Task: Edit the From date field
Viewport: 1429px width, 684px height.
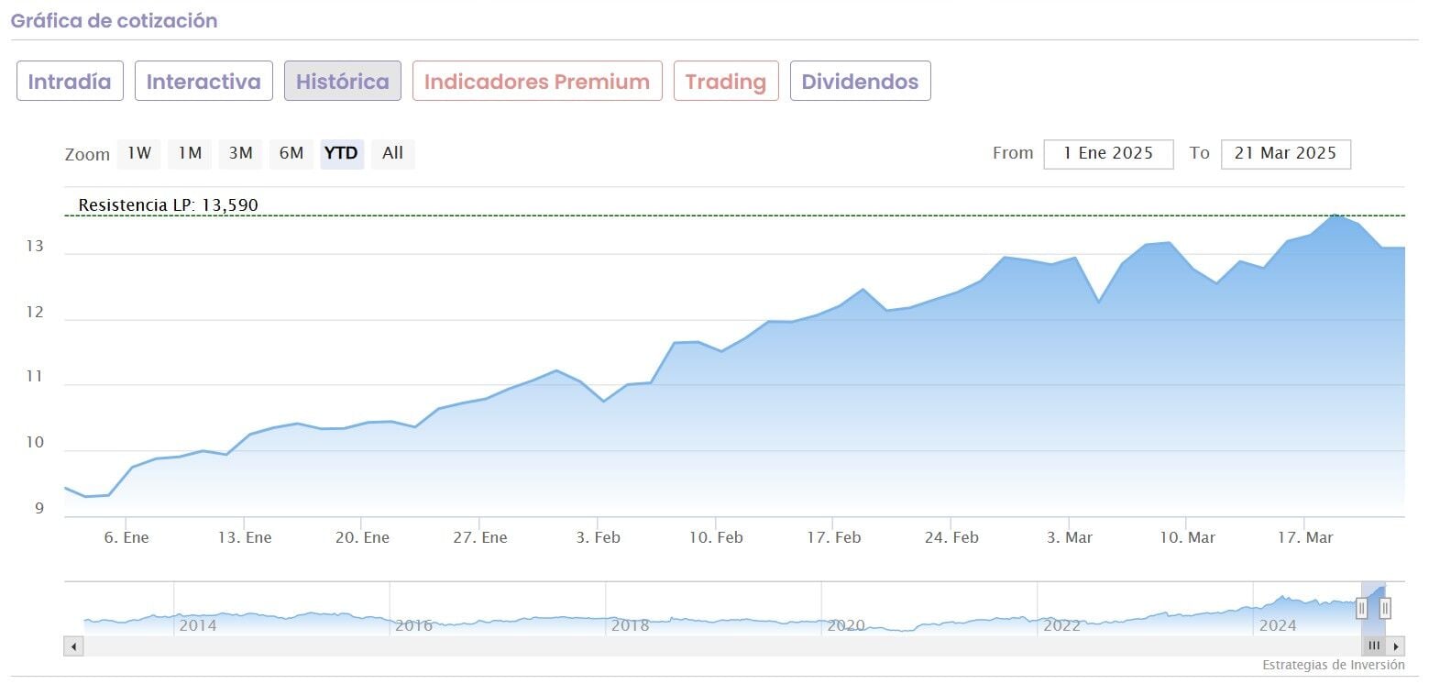Action: point(1108,154)
